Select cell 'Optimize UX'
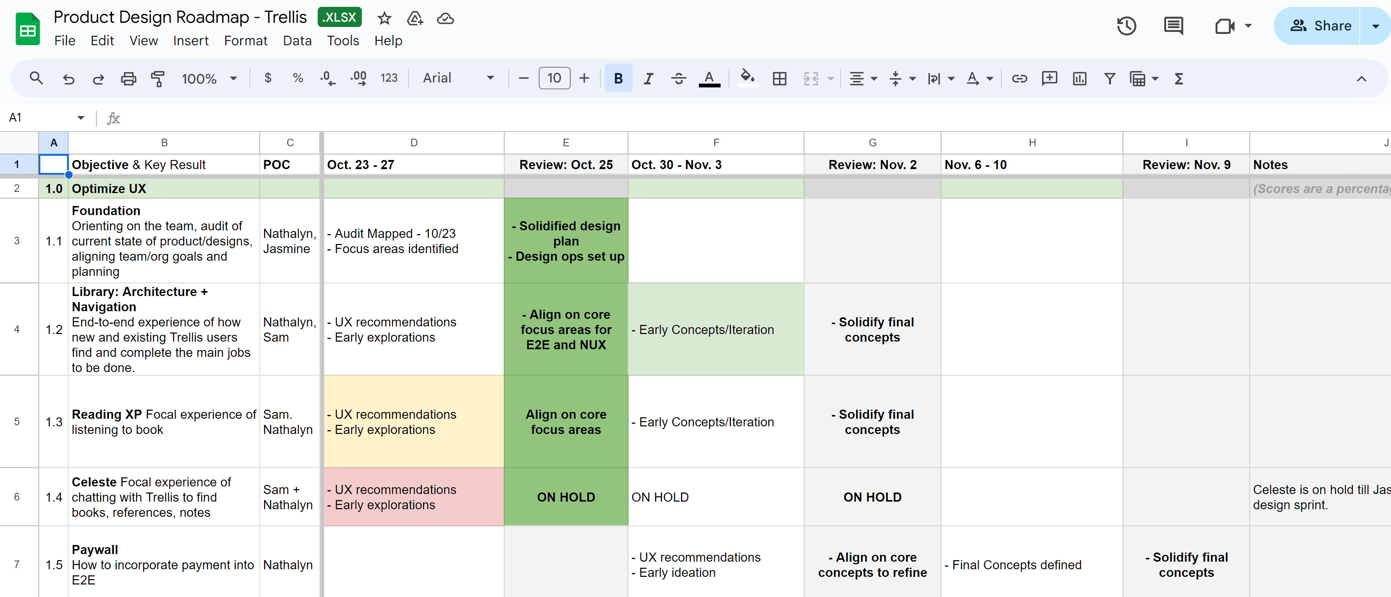Viewport: 1391px width, 597px height. (x=164, y=189)
